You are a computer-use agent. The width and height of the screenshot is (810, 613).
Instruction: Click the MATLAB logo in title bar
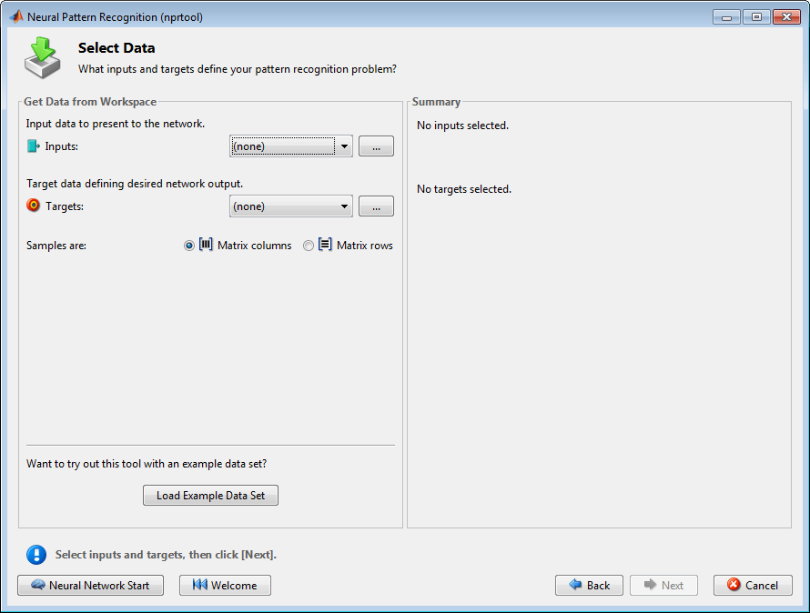[16, 16]
